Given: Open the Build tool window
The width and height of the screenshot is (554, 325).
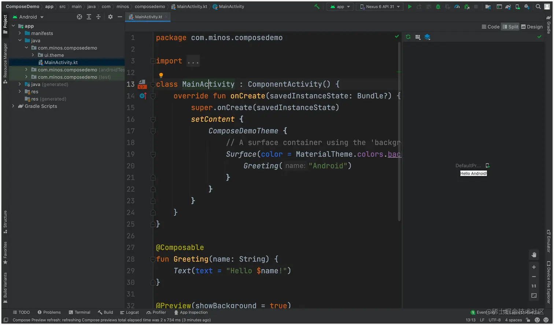Looking at the screenshot, I should (106, 313).
